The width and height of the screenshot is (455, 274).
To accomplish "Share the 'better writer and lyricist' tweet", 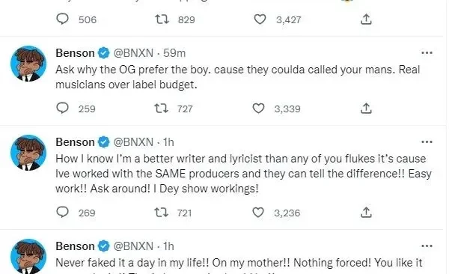I will (x=366, y=213).
